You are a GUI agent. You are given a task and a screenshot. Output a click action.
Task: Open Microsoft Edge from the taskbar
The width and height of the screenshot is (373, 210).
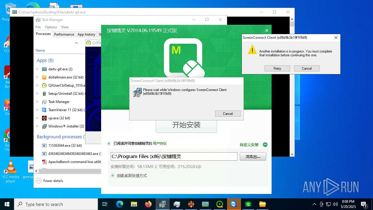click(x=120, y=204)
